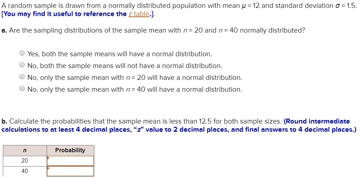Choose the "No, both the sample means will not" radio button
Screen dimensions: 362x178
pos(22,66)
